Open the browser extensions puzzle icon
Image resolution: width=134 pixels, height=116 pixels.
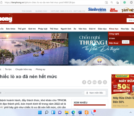point(131,3)
